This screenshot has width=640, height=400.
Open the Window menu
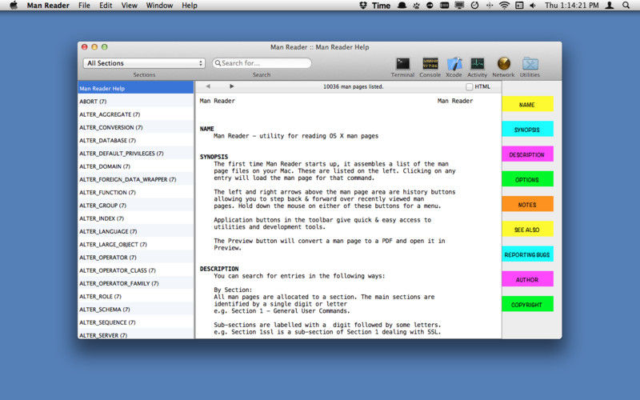159,6
